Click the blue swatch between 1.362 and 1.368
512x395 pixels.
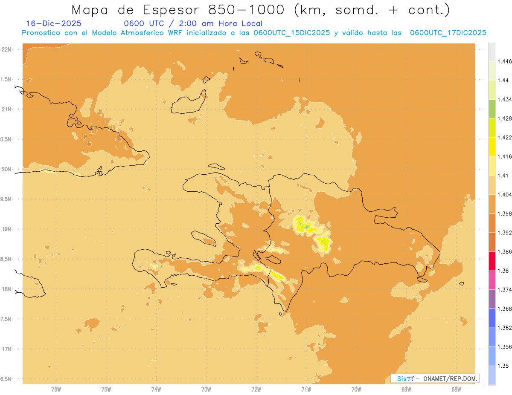pos(492,318)
